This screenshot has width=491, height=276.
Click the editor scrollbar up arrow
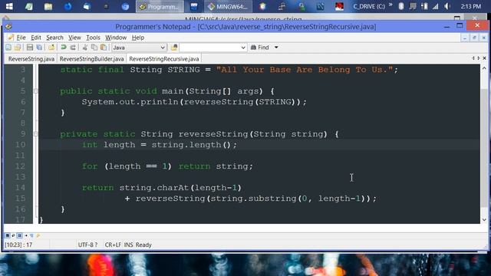coord(484,68)
